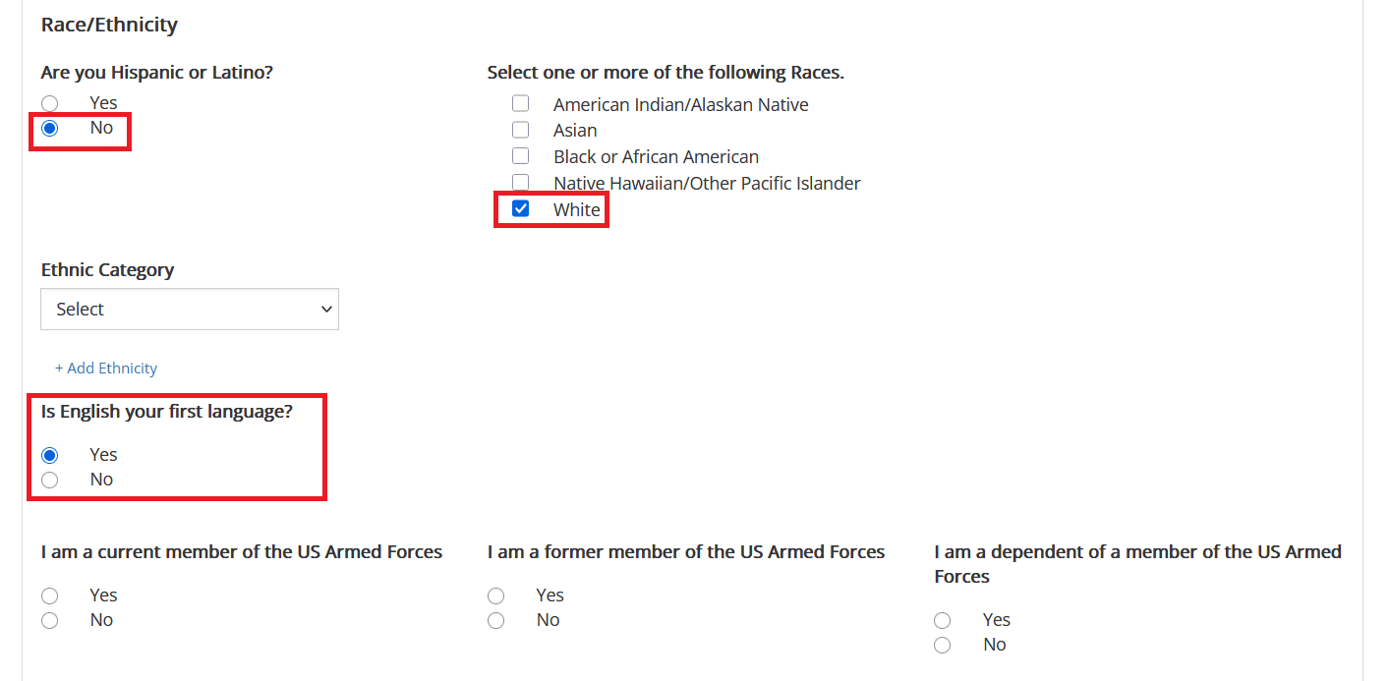Image resolution: width=1389 pixels, height=681 pixels.
Task: Uncheck the White race checkbox
Action: click(521, 208)
